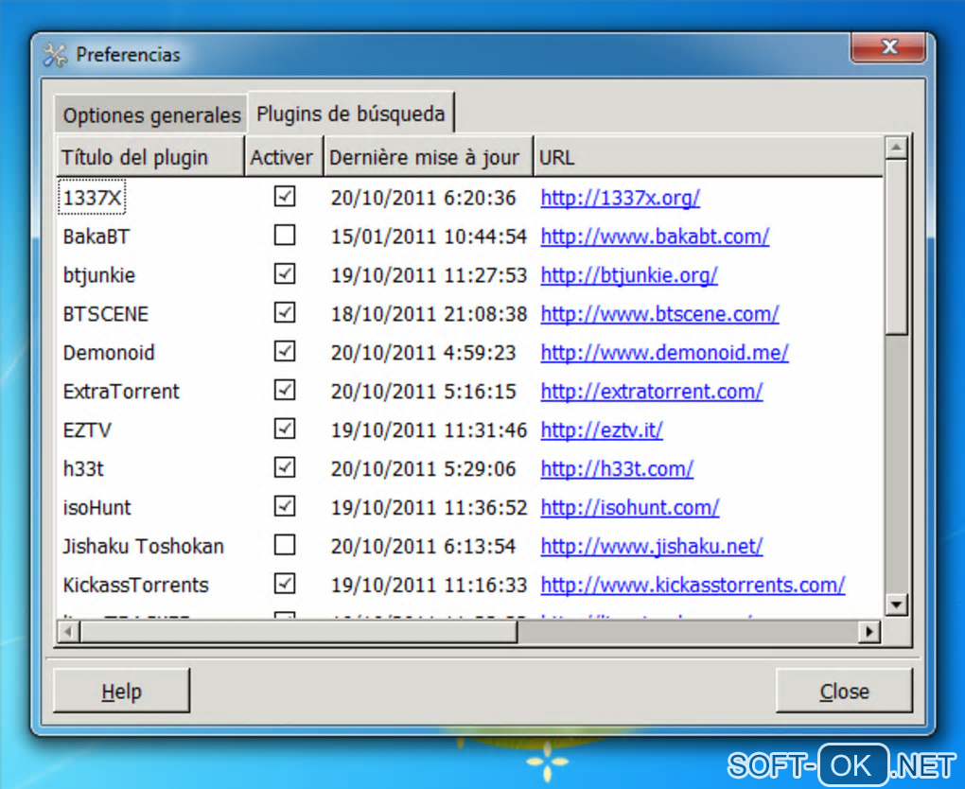Select the 1337X plugin row title

92,198
